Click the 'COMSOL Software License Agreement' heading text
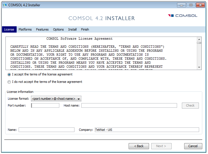The height and width of the screenshot is (154, 208). click(x=79, y=39)
